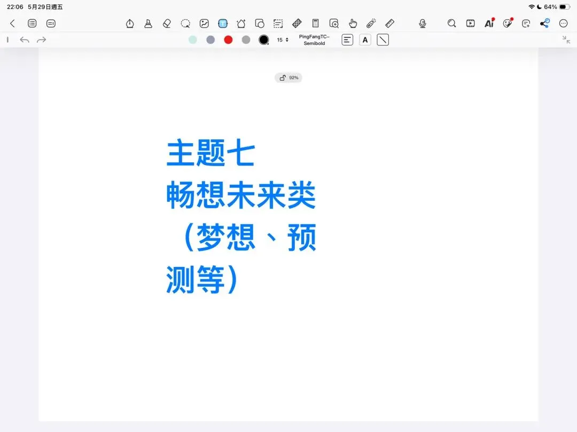Image resolution: width=577 pixels, height=432 pixels.
Task: Select the Shapes tool
Action: (260, 23)
